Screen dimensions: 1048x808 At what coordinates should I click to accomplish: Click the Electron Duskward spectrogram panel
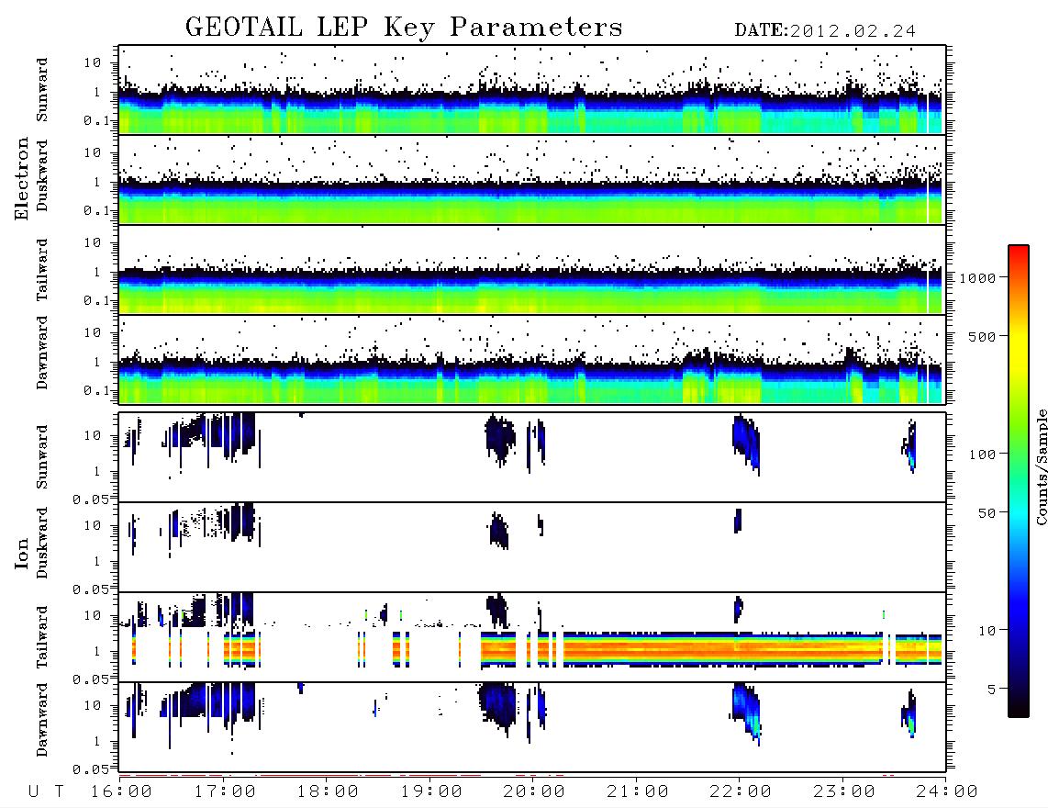pos(532,179)
